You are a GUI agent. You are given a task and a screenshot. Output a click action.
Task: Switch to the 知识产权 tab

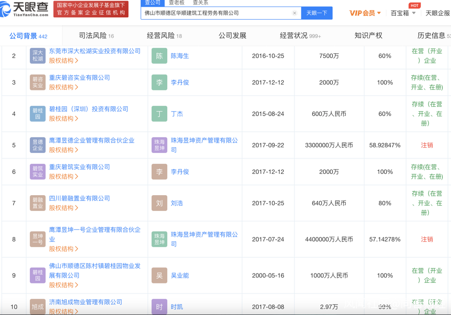click(368, 36)
